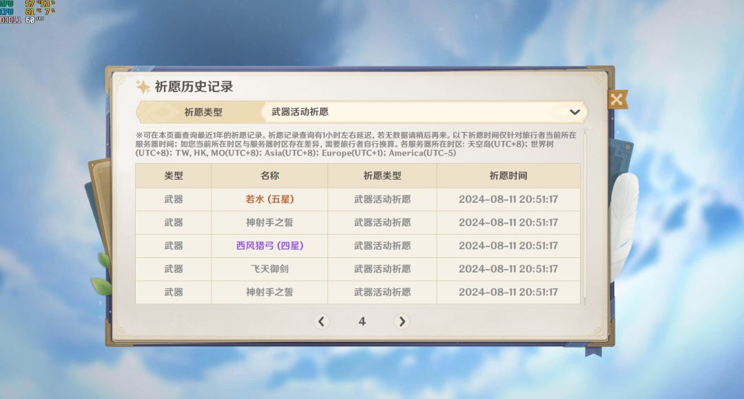Click the GPU/CPU performance overlay
Screen dimensions: 744x399
(28, 12)
